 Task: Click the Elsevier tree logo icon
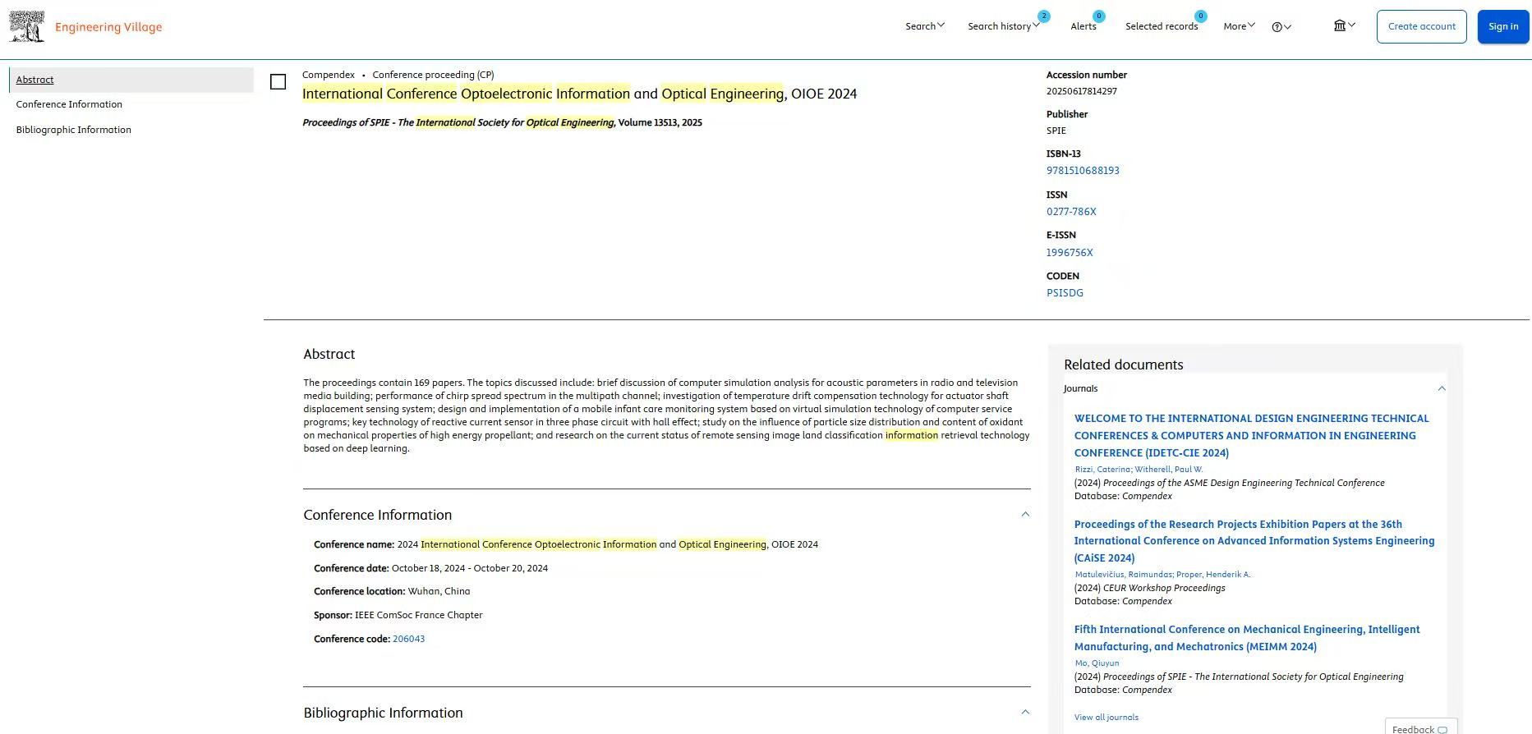tap(26, 26)
